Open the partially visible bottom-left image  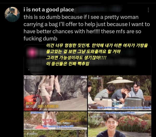tap(55, 133)
